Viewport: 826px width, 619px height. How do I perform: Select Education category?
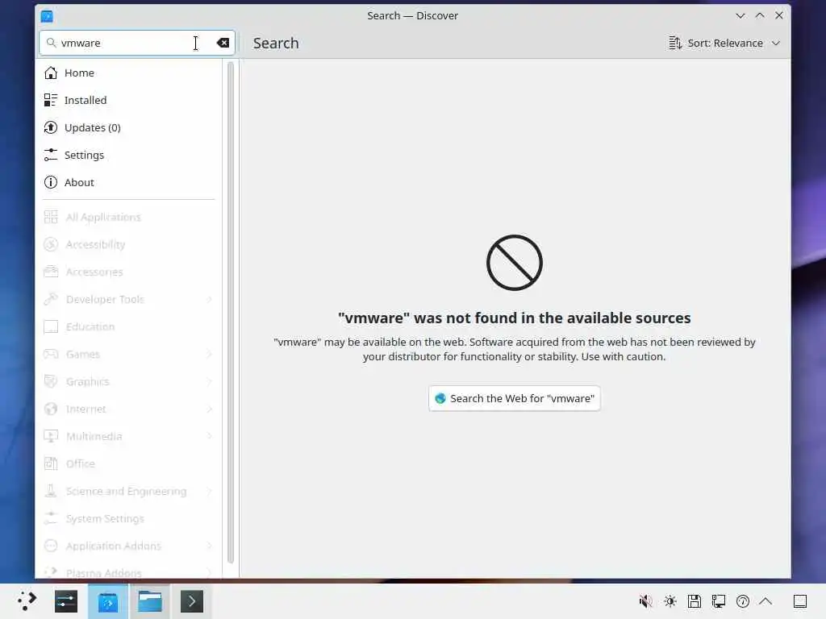click(128, 326)
